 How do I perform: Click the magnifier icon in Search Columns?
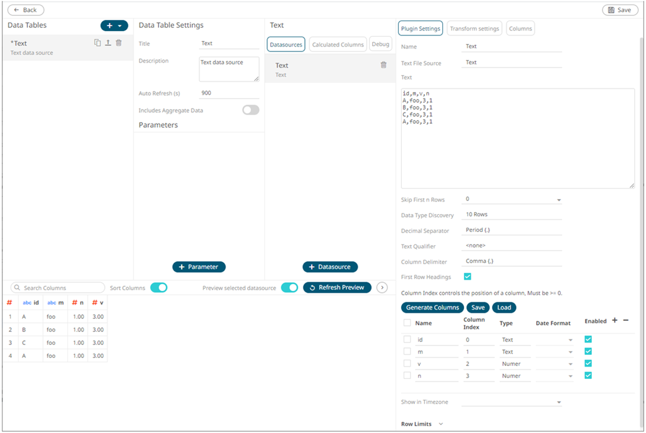(x=17, y=288)
